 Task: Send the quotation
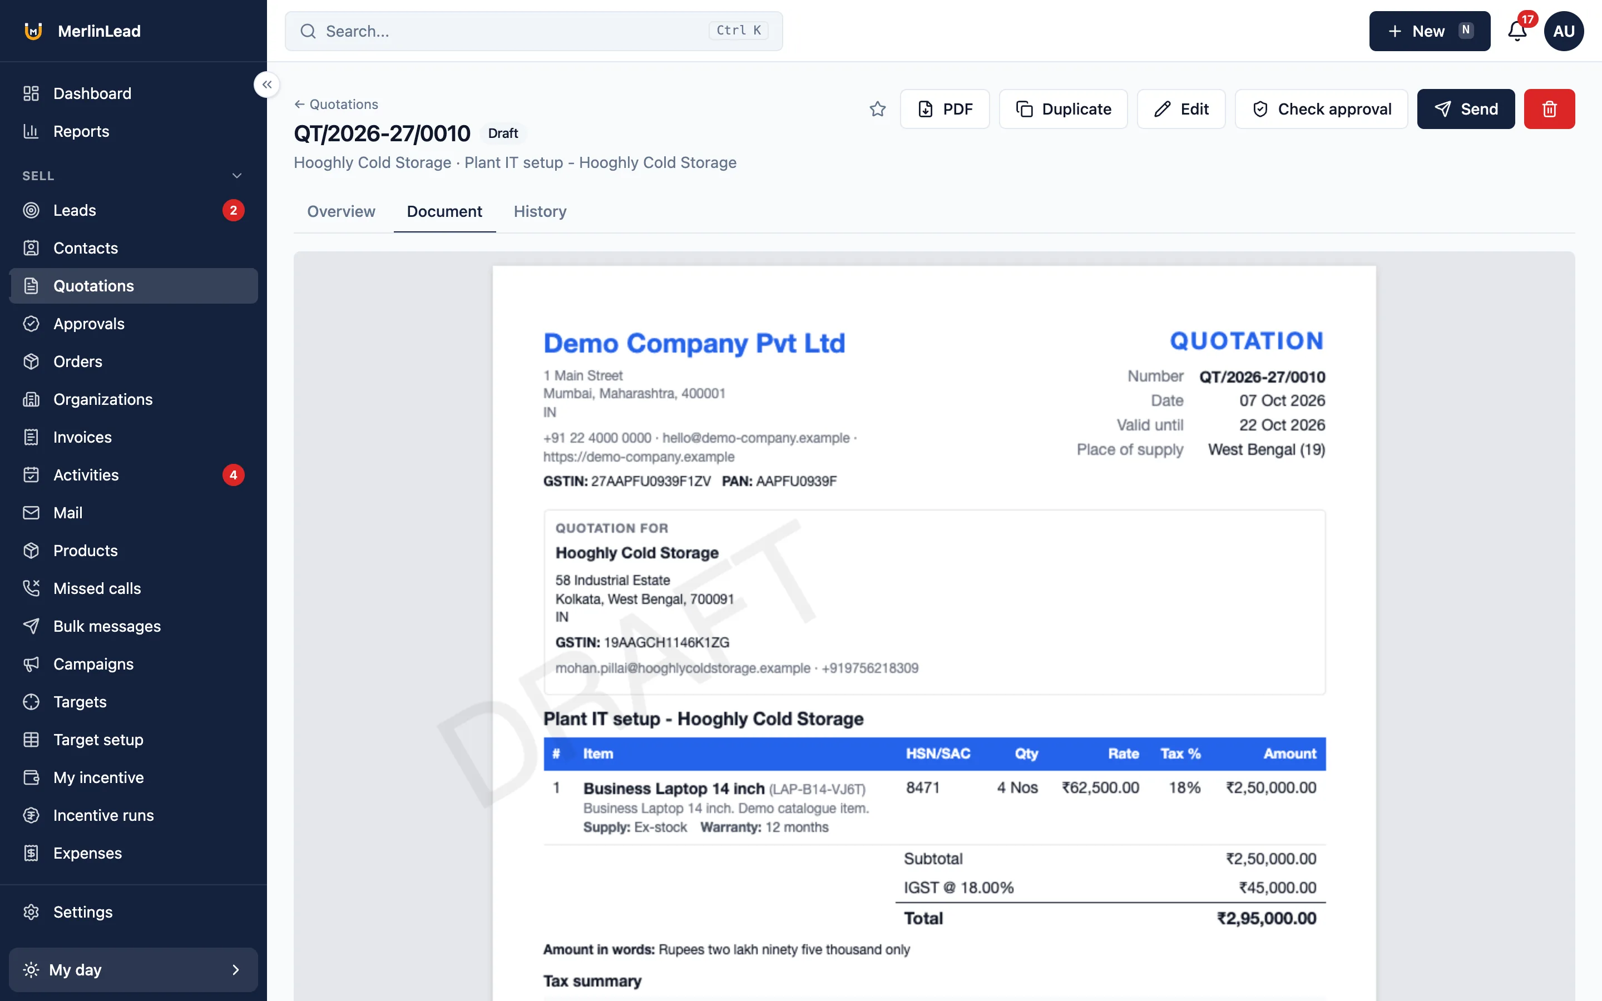tap(1466, 109)
